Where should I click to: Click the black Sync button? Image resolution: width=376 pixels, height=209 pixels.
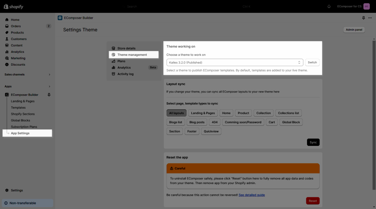tap(313, 142)
